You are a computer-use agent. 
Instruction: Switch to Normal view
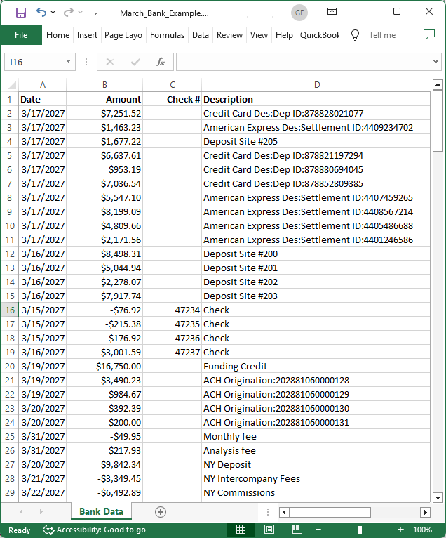[241, 530]
